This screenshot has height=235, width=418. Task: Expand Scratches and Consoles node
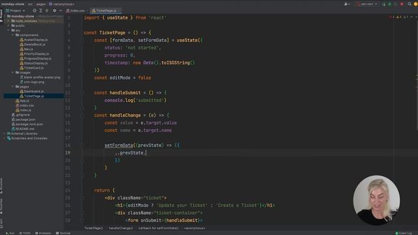(x=5, y=138)
